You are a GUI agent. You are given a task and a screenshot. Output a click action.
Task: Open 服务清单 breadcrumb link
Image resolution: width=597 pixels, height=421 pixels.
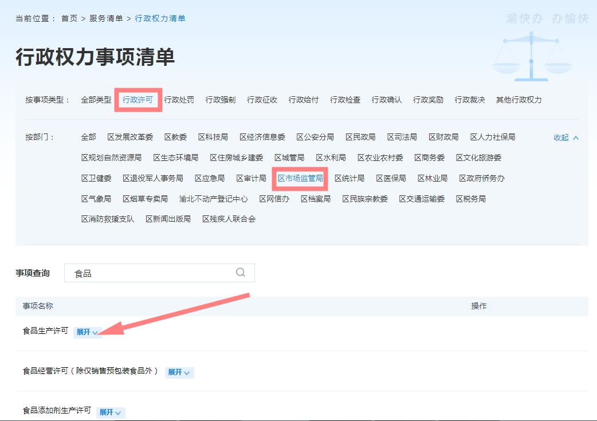(106, 18)
